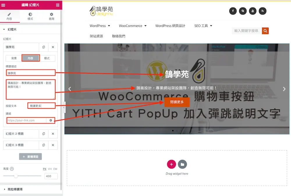Open responsive device icon next to 高度
This screenshot has height=196, width=291.
pos(12,169)
